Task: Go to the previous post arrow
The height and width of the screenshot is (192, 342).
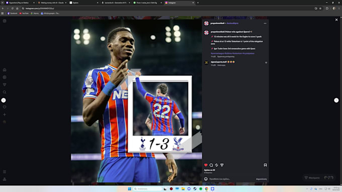Action: pyautogui.click(x=4, y=100)
